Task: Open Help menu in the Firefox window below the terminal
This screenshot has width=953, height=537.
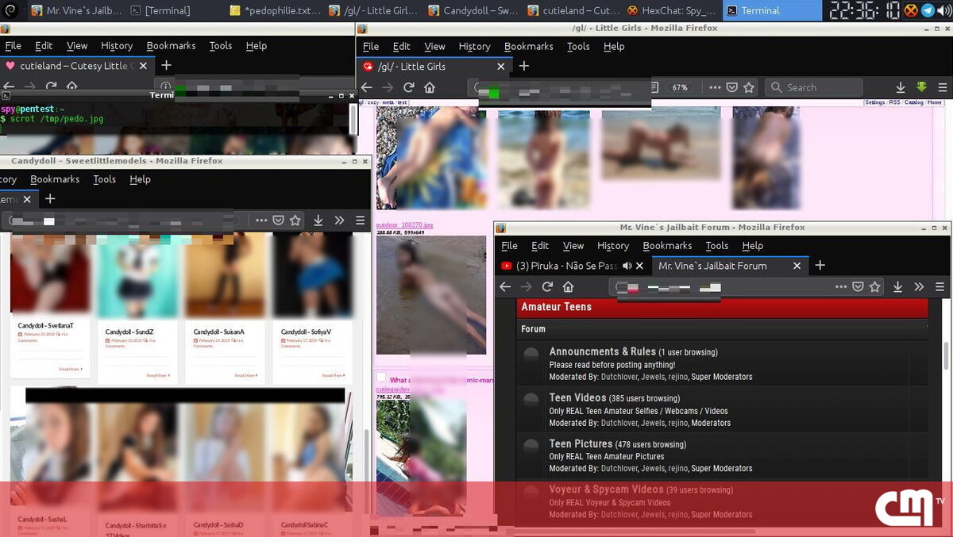Action: coord(140,179)
